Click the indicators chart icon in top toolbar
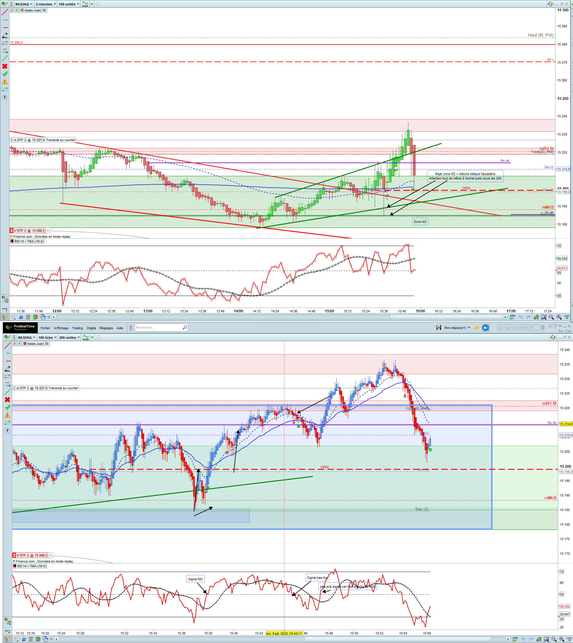The width and height of the screenshot is (573, 643). 85,4
